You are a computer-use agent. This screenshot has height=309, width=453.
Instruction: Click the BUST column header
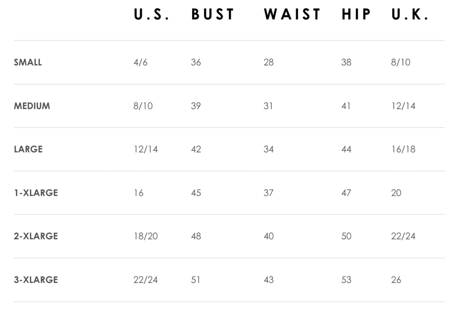pyautogui.click(x=213, y=14)
